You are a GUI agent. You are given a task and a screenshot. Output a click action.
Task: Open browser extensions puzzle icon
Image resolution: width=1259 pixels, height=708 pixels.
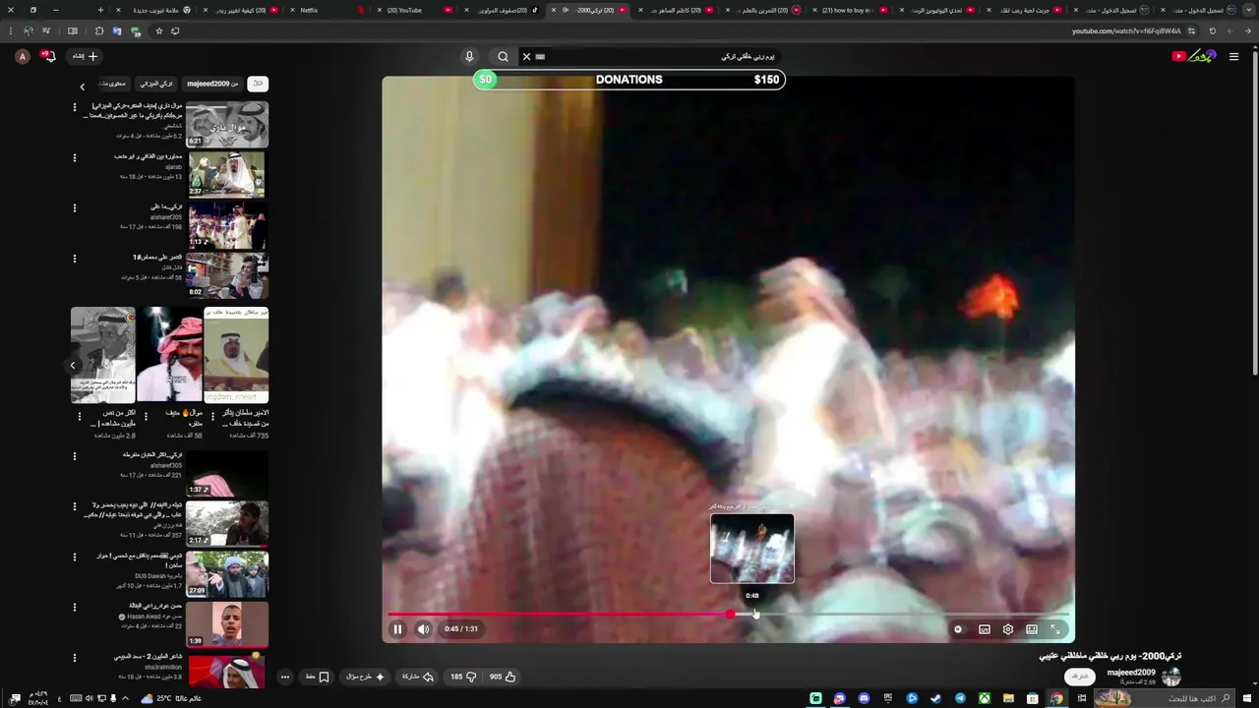click(99, 30)
